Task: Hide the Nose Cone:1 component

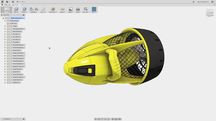Action: tap(8, 50)
